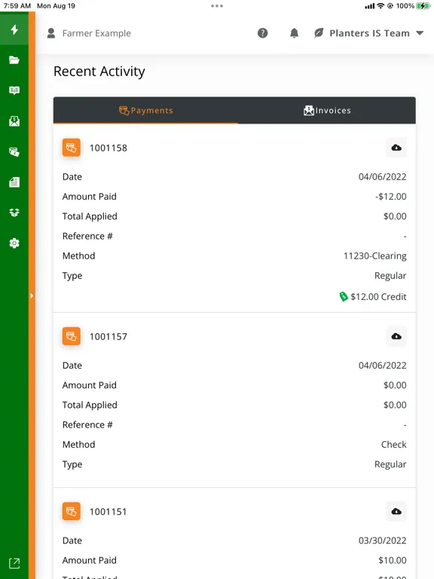Select payment number 1001158
Screen dimensions: 434x579
pos(108,148)
